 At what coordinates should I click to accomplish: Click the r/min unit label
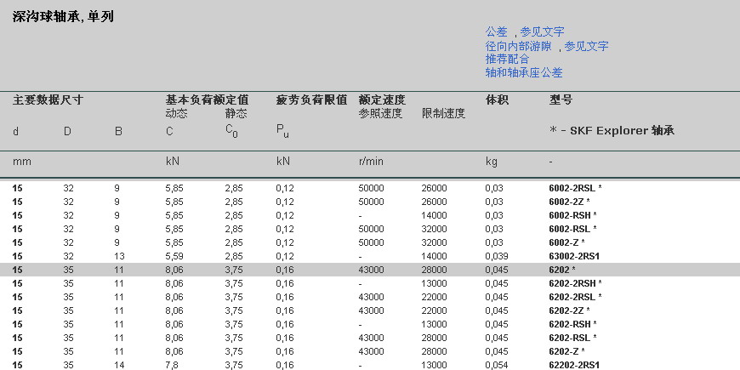coord(372,162)
